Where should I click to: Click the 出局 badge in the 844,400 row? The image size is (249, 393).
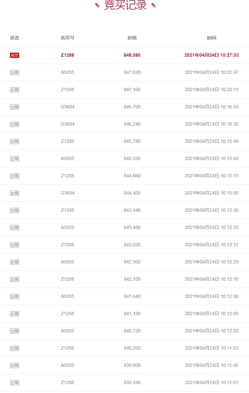tap(15, 193)
